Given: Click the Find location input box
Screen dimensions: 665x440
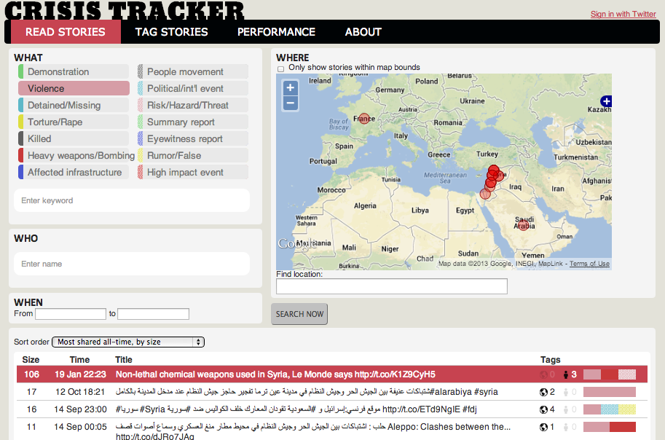Looking at the screenshot, I should coord(392,286).
